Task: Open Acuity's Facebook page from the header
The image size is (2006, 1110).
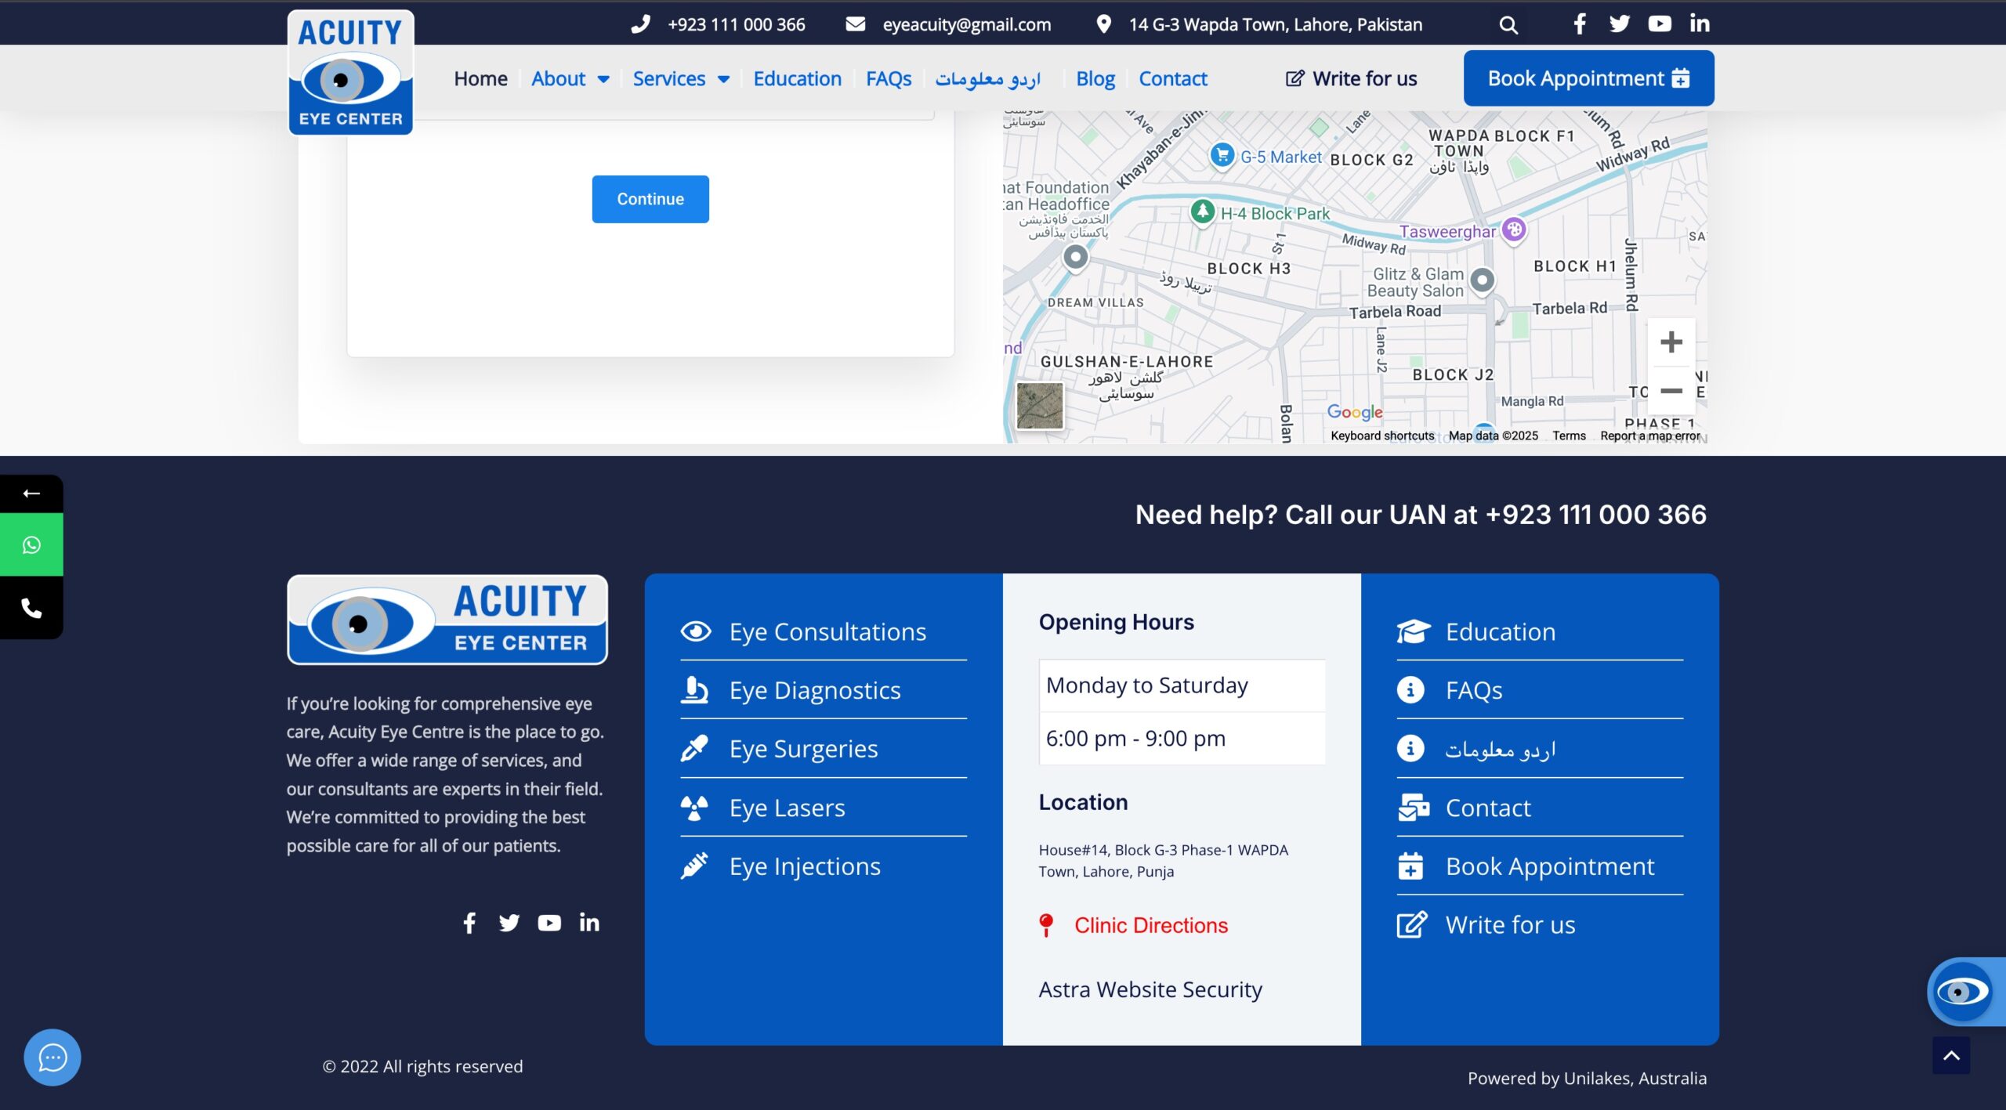Action: tap(1578, 24)
